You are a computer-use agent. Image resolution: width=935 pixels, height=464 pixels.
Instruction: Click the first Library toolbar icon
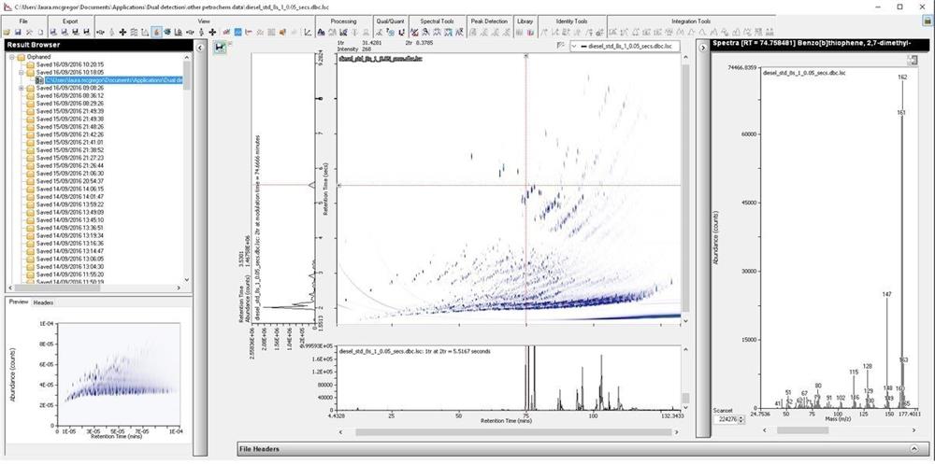[520, 32]
